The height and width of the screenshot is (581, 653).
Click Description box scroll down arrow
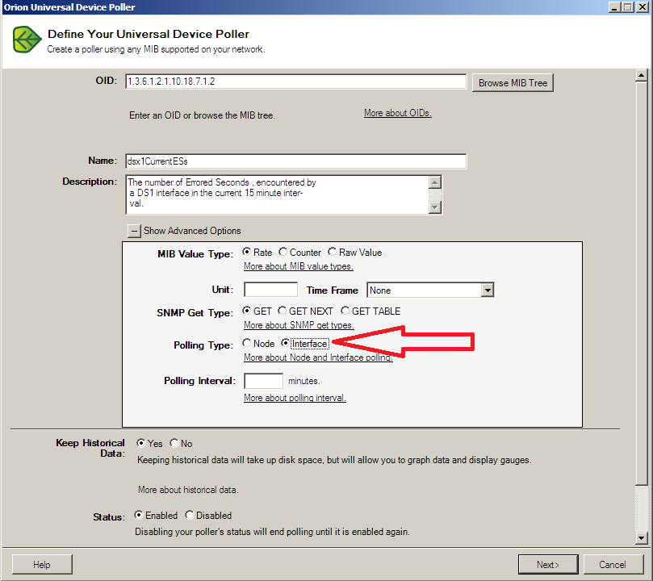[x=435, y=207]
